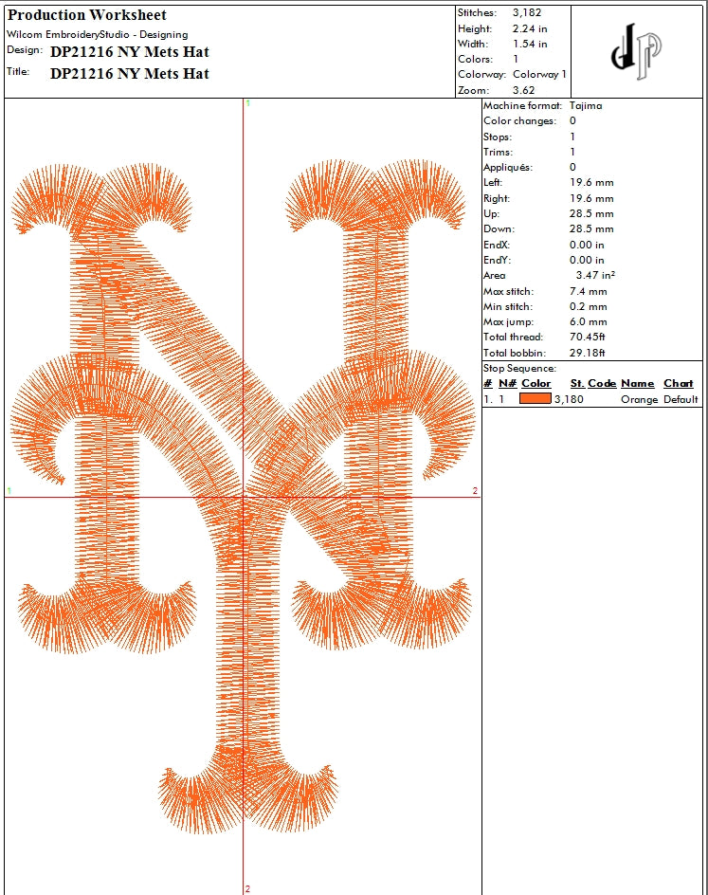Viewport: 708px width, 895px height.
Task: Click the Machine format Tajima value
Action: tap(586, 105)
